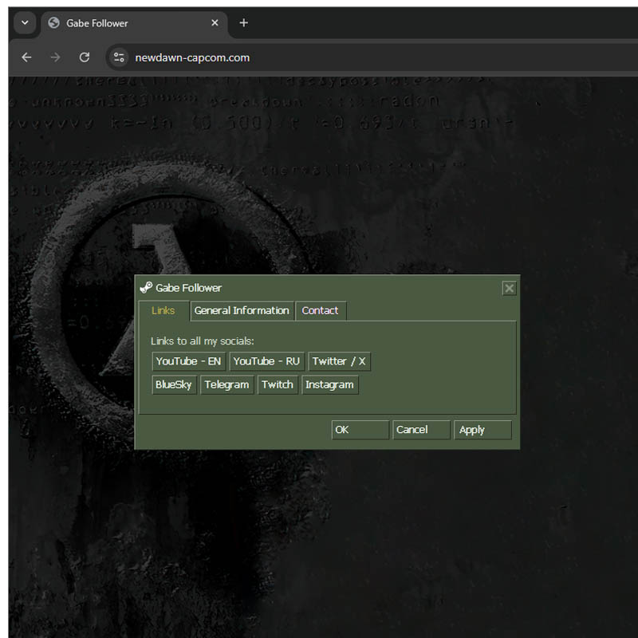Expand the tab search dropdown chevron
This screenshot has width=638, height=638.
coord(25,23)
